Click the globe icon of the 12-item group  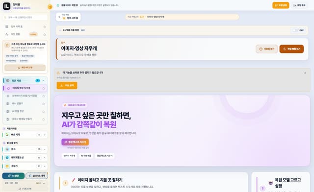(x=7, y=158)
